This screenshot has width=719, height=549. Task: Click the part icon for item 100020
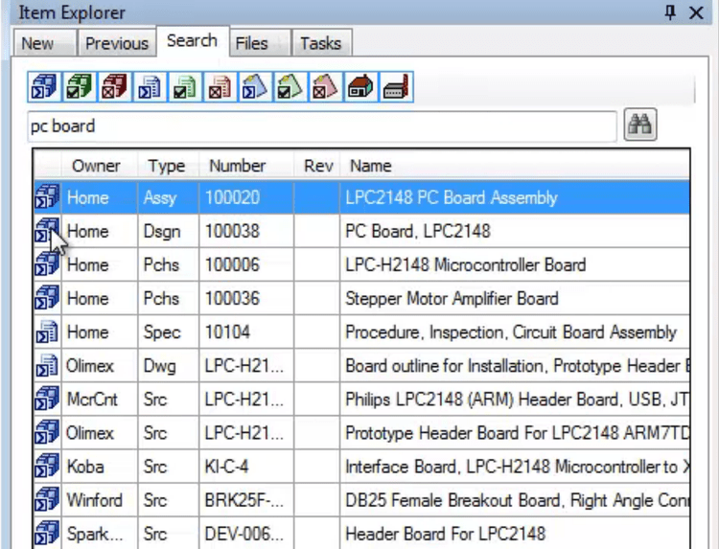pos(47,197)
